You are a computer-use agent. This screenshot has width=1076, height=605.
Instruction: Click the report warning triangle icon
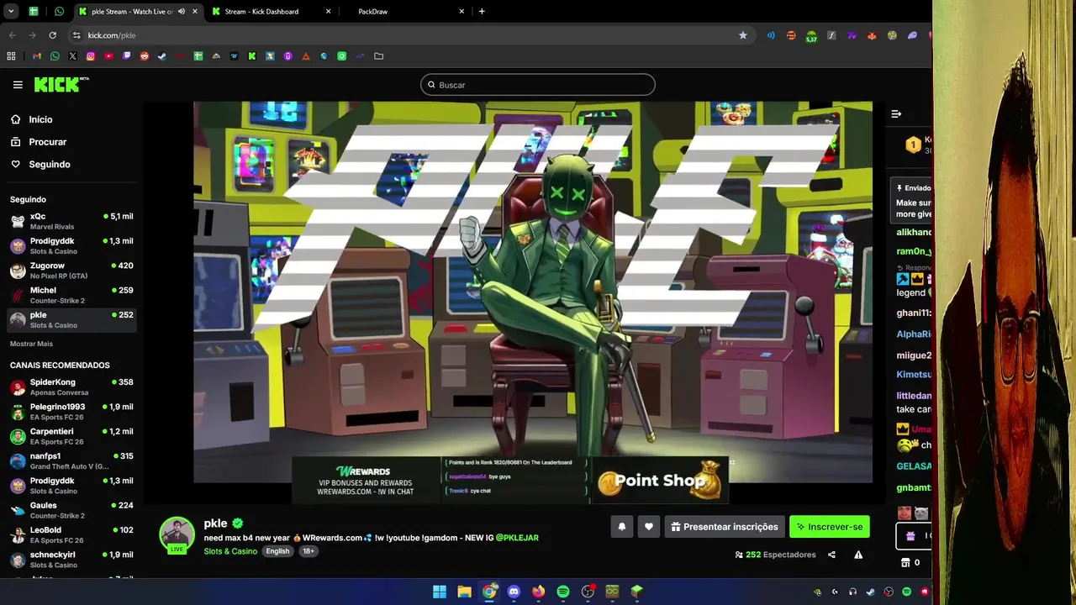(858, 555)
